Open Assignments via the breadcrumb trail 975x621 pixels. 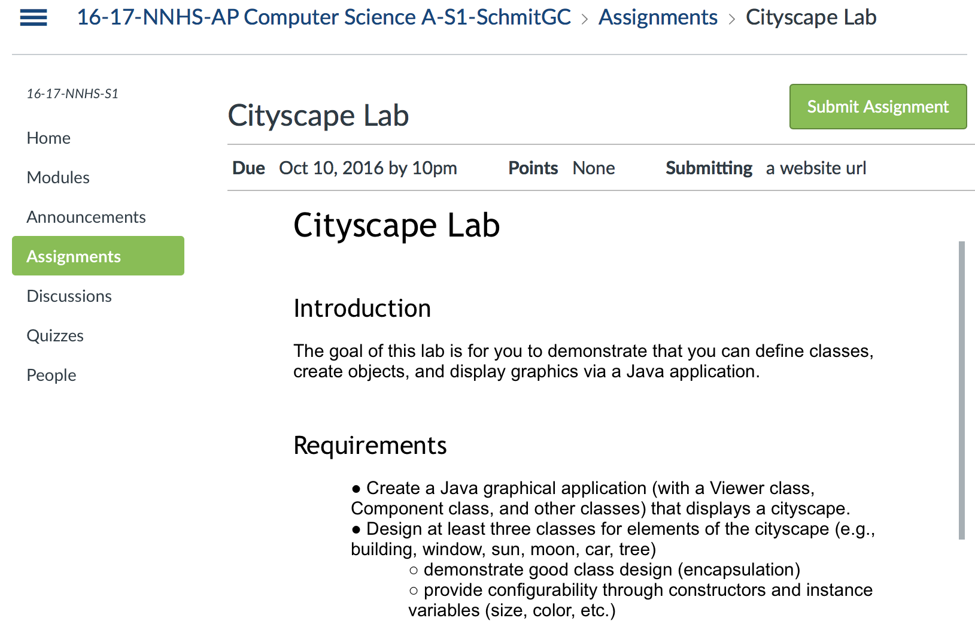click(657, 17)
